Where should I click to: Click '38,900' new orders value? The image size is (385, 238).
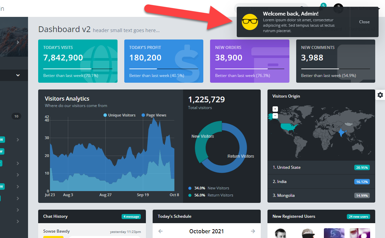point(229,58)
